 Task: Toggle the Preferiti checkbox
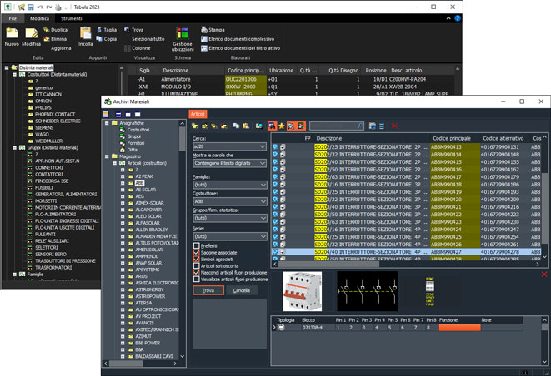click(197, 246)
